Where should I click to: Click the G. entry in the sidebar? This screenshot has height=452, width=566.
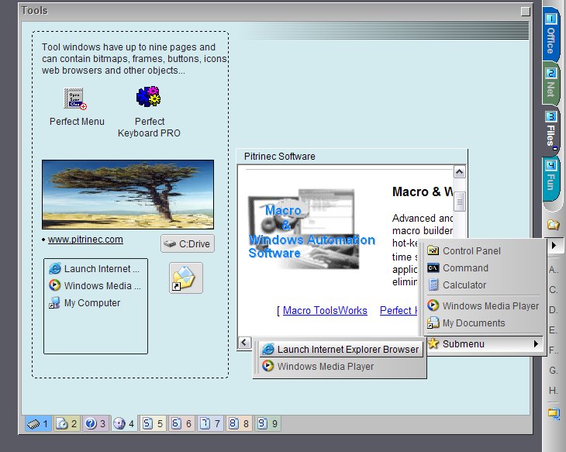[554, 370]
